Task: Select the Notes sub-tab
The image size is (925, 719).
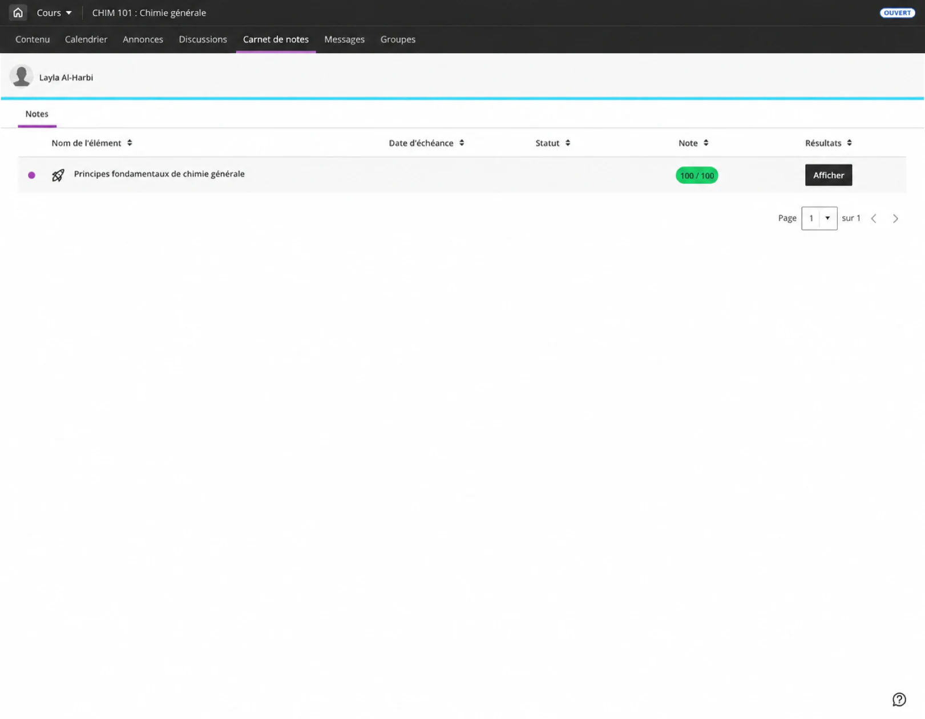Action: click(x=37, y=114)
